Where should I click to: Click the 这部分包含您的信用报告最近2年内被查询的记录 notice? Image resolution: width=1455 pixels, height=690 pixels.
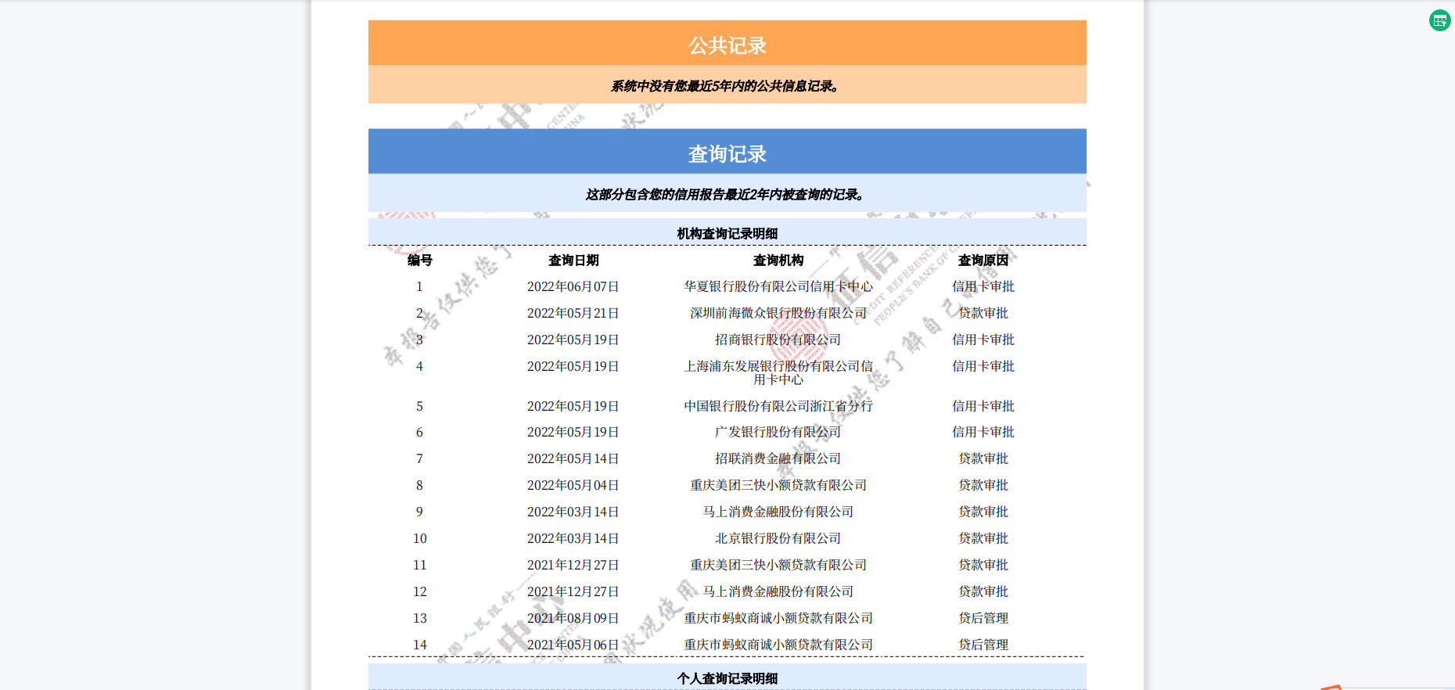727,194
